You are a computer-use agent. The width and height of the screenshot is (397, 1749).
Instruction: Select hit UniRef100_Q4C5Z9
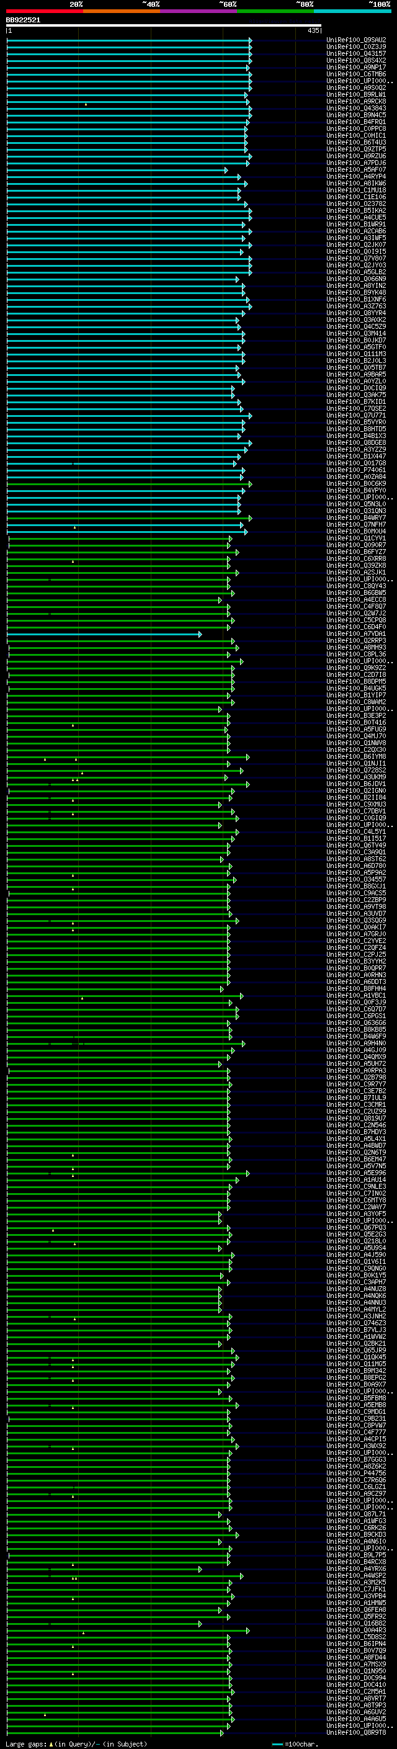pyautogui.click(x=356, y=326)
